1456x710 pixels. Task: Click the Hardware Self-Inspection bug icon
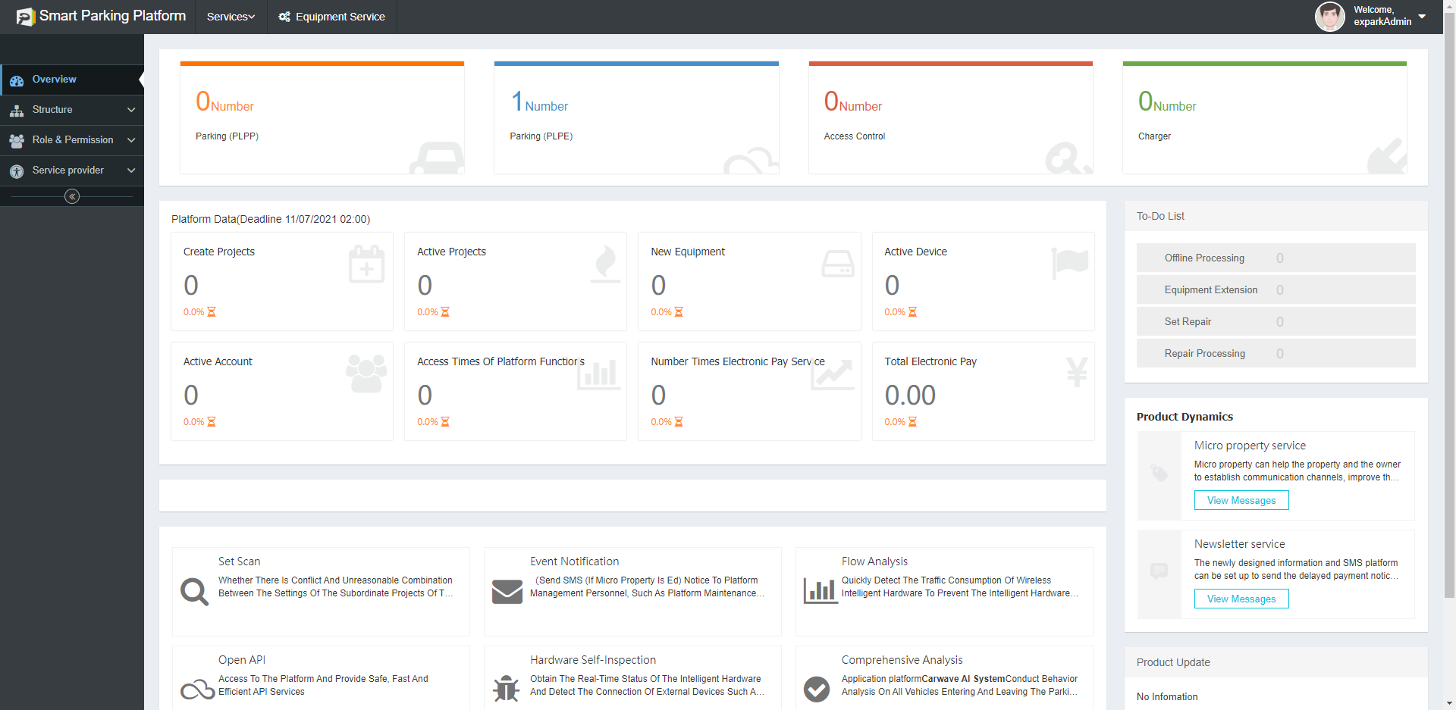(x=506, y=689)
